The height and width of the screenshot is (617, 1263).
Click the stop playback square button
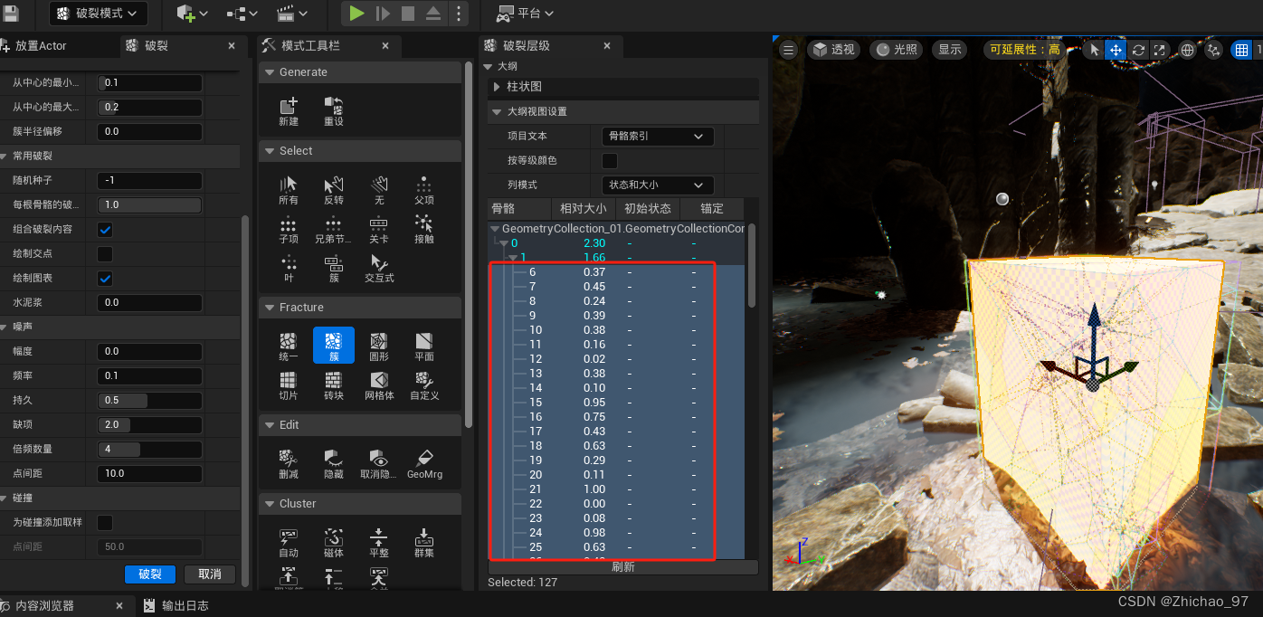[x=408, y=13]
